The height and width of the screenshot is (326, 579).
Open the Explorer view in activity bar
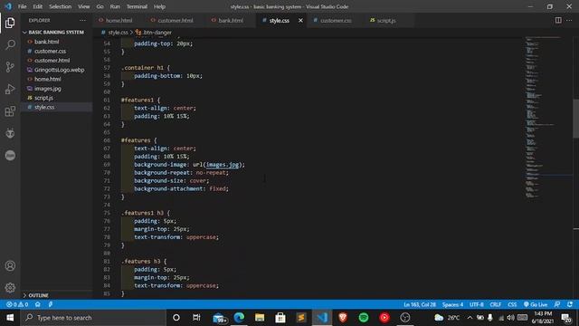10,23
